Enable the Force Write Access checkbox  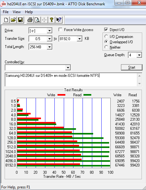[60, 30]
